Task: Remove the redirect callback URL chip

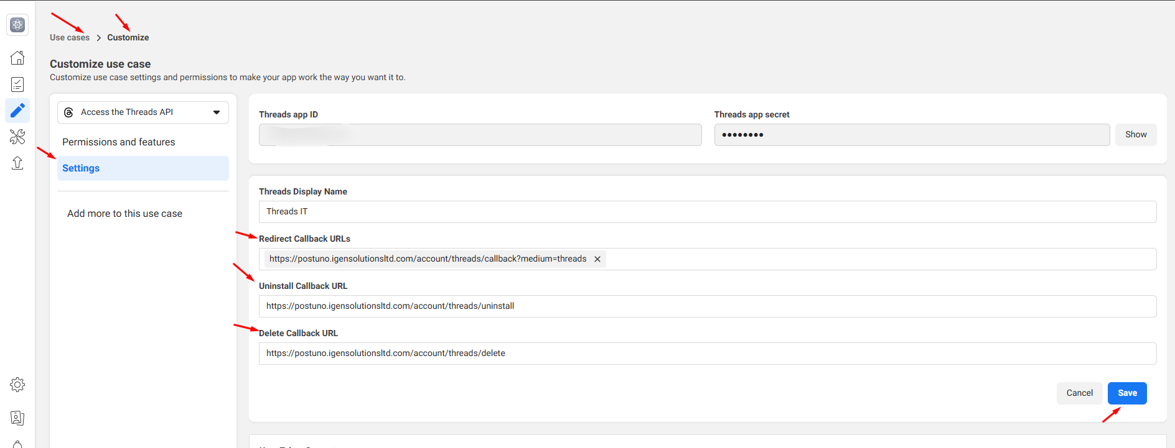Action: click(x=597, y=259)
